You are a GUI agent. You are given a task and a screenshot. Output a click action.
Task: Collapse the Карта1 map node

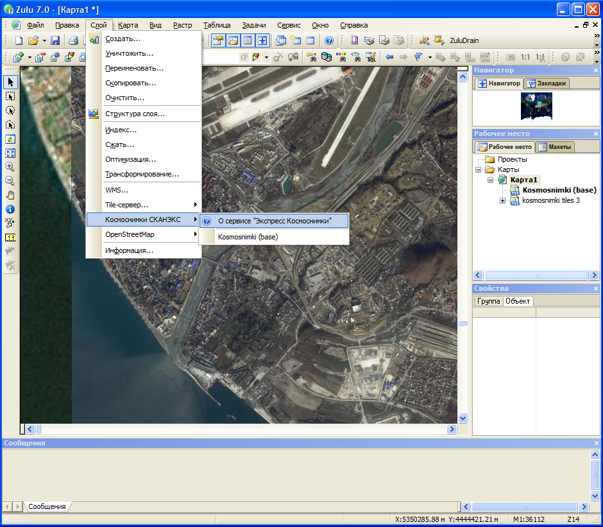(491, 180)
